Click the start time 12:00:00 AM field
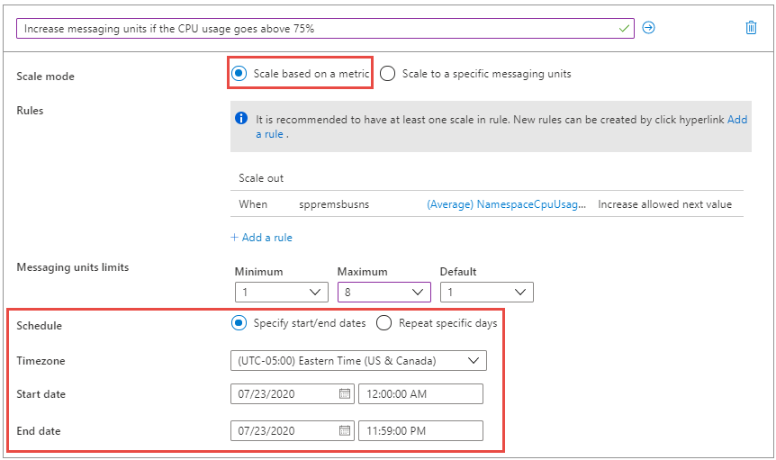 [420, 394]
